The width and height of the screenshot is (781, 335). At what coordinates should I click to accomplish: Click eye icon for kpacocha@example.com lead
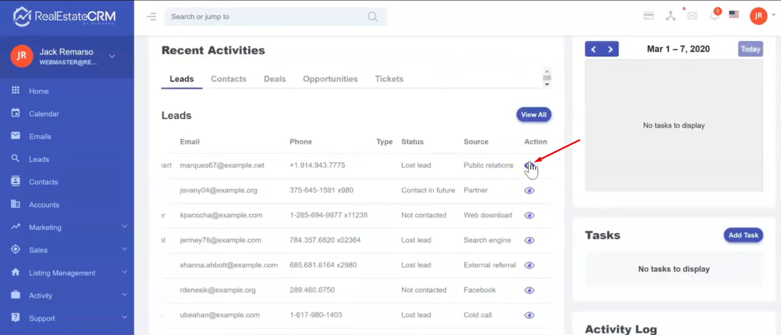click(529, 215)
